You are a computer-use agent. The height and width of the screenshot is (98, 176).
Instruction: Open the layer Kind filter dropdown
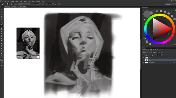tap(146, 50)
